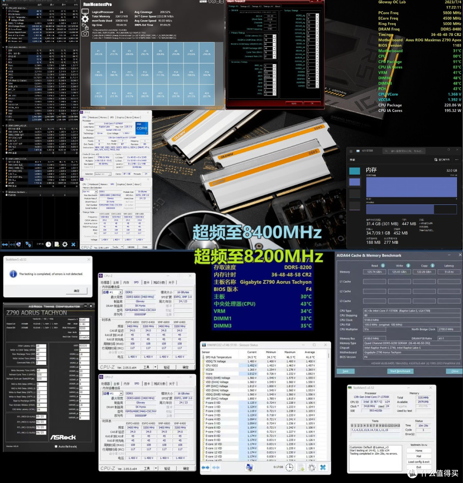463x483 pixels.
Task: Open 插槽 #1 dropdown in upper Chinese CPU-Z
Action: (x=120, y=292)
